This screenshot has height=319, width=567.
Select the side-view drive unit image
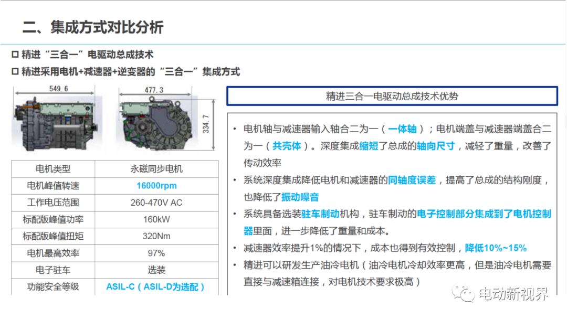click(x=56, y=123)
